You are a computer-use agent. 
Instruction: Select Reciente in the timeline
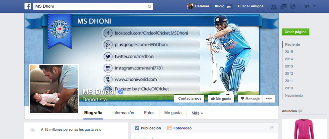coord(292,44)
